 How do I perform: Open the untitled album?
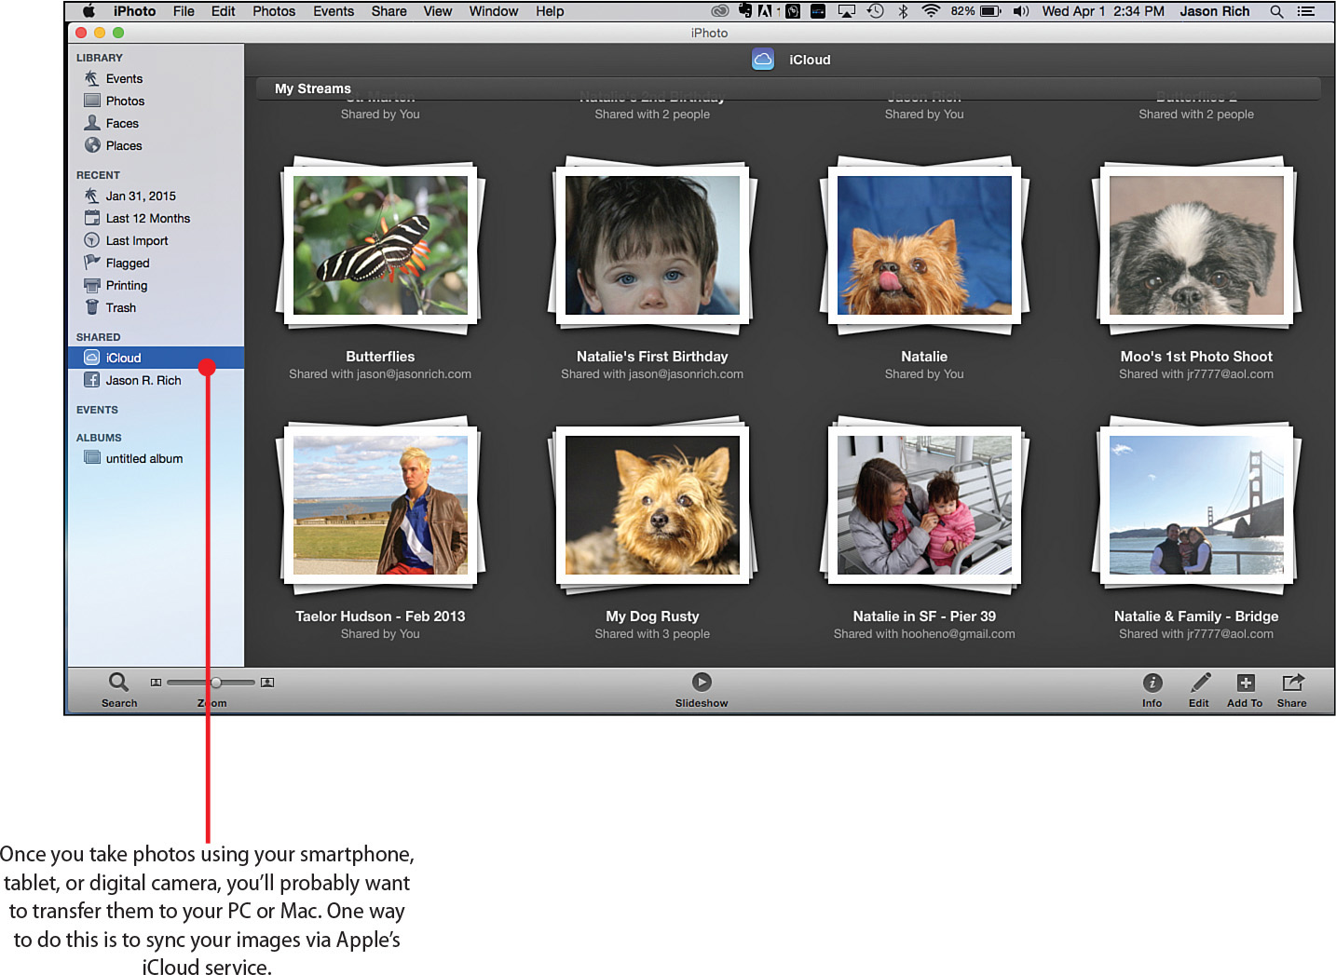click(143, 459)
